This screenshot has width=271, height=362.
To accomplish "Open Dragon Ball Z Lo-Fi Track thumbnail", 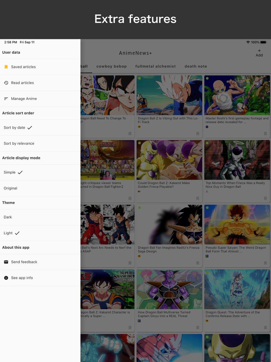I will (169, 95).
